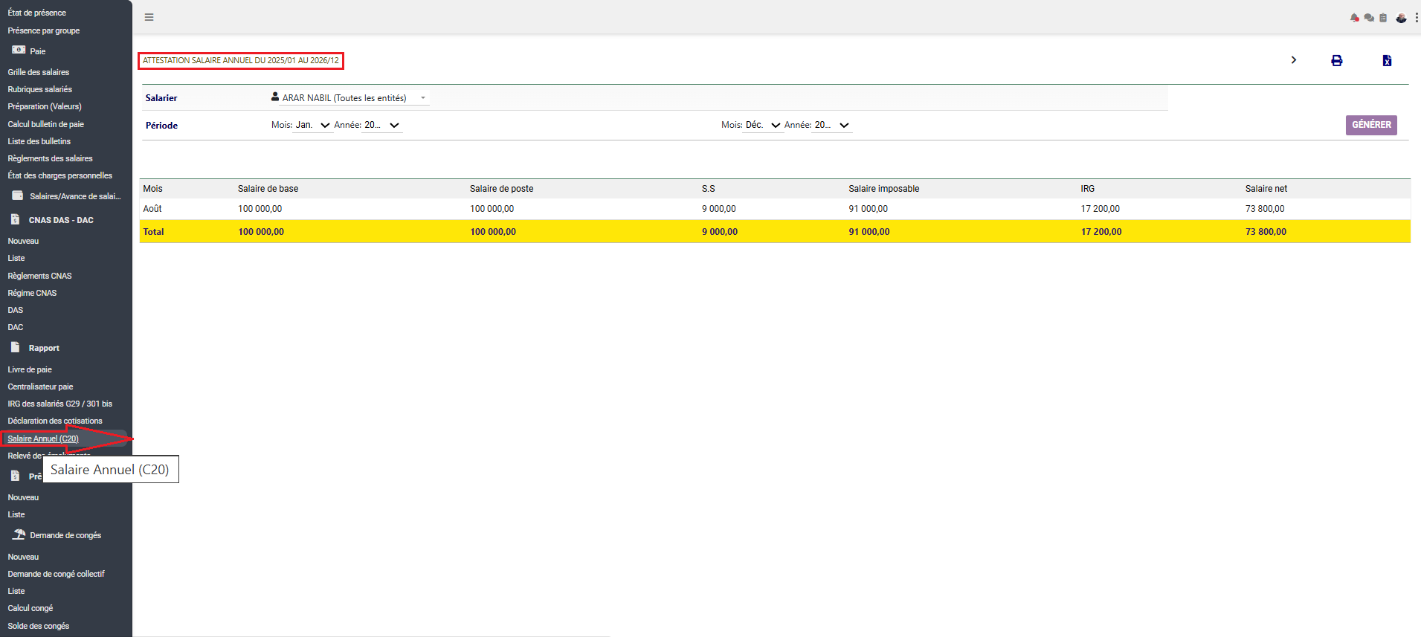
Task: Open IRG des salariés G29 / 301 bis
Action: (x=60, y=404)
